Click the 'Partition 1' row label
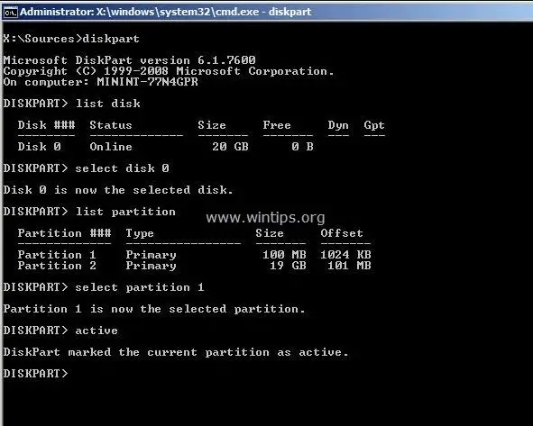Viewport: 533px width, 426px height. pos(57,255)
